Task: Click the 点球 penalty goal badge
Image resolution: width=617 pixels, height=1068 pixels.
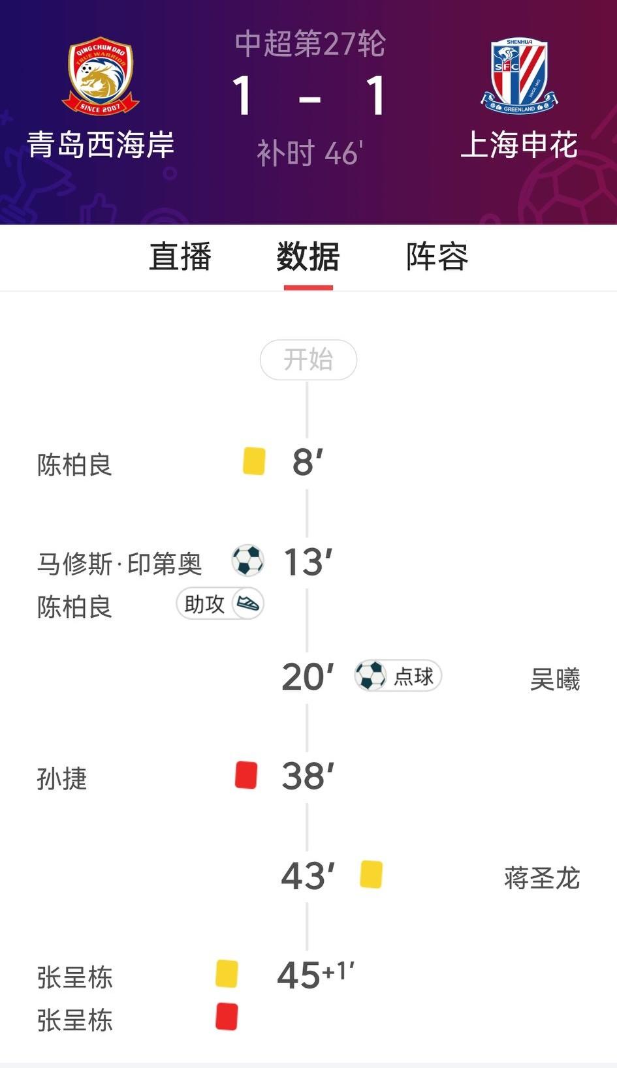Action: coord(398,676)
